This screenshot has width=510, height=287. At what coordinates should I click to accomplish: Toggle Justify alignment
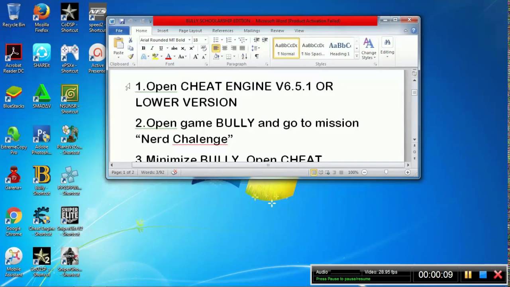coord(242,48)
